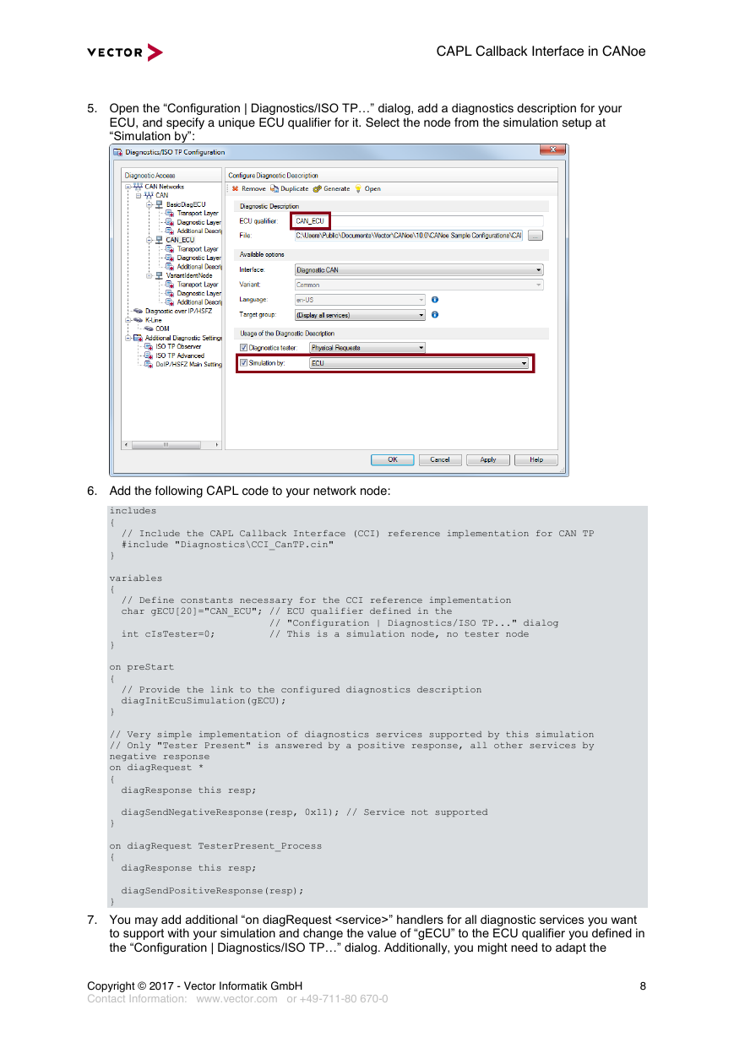Open the Interface dropdown showing Diagnostic CAN
This screenshot has width=734, height=1037.
pyautogui.click(x=418, y=270)
